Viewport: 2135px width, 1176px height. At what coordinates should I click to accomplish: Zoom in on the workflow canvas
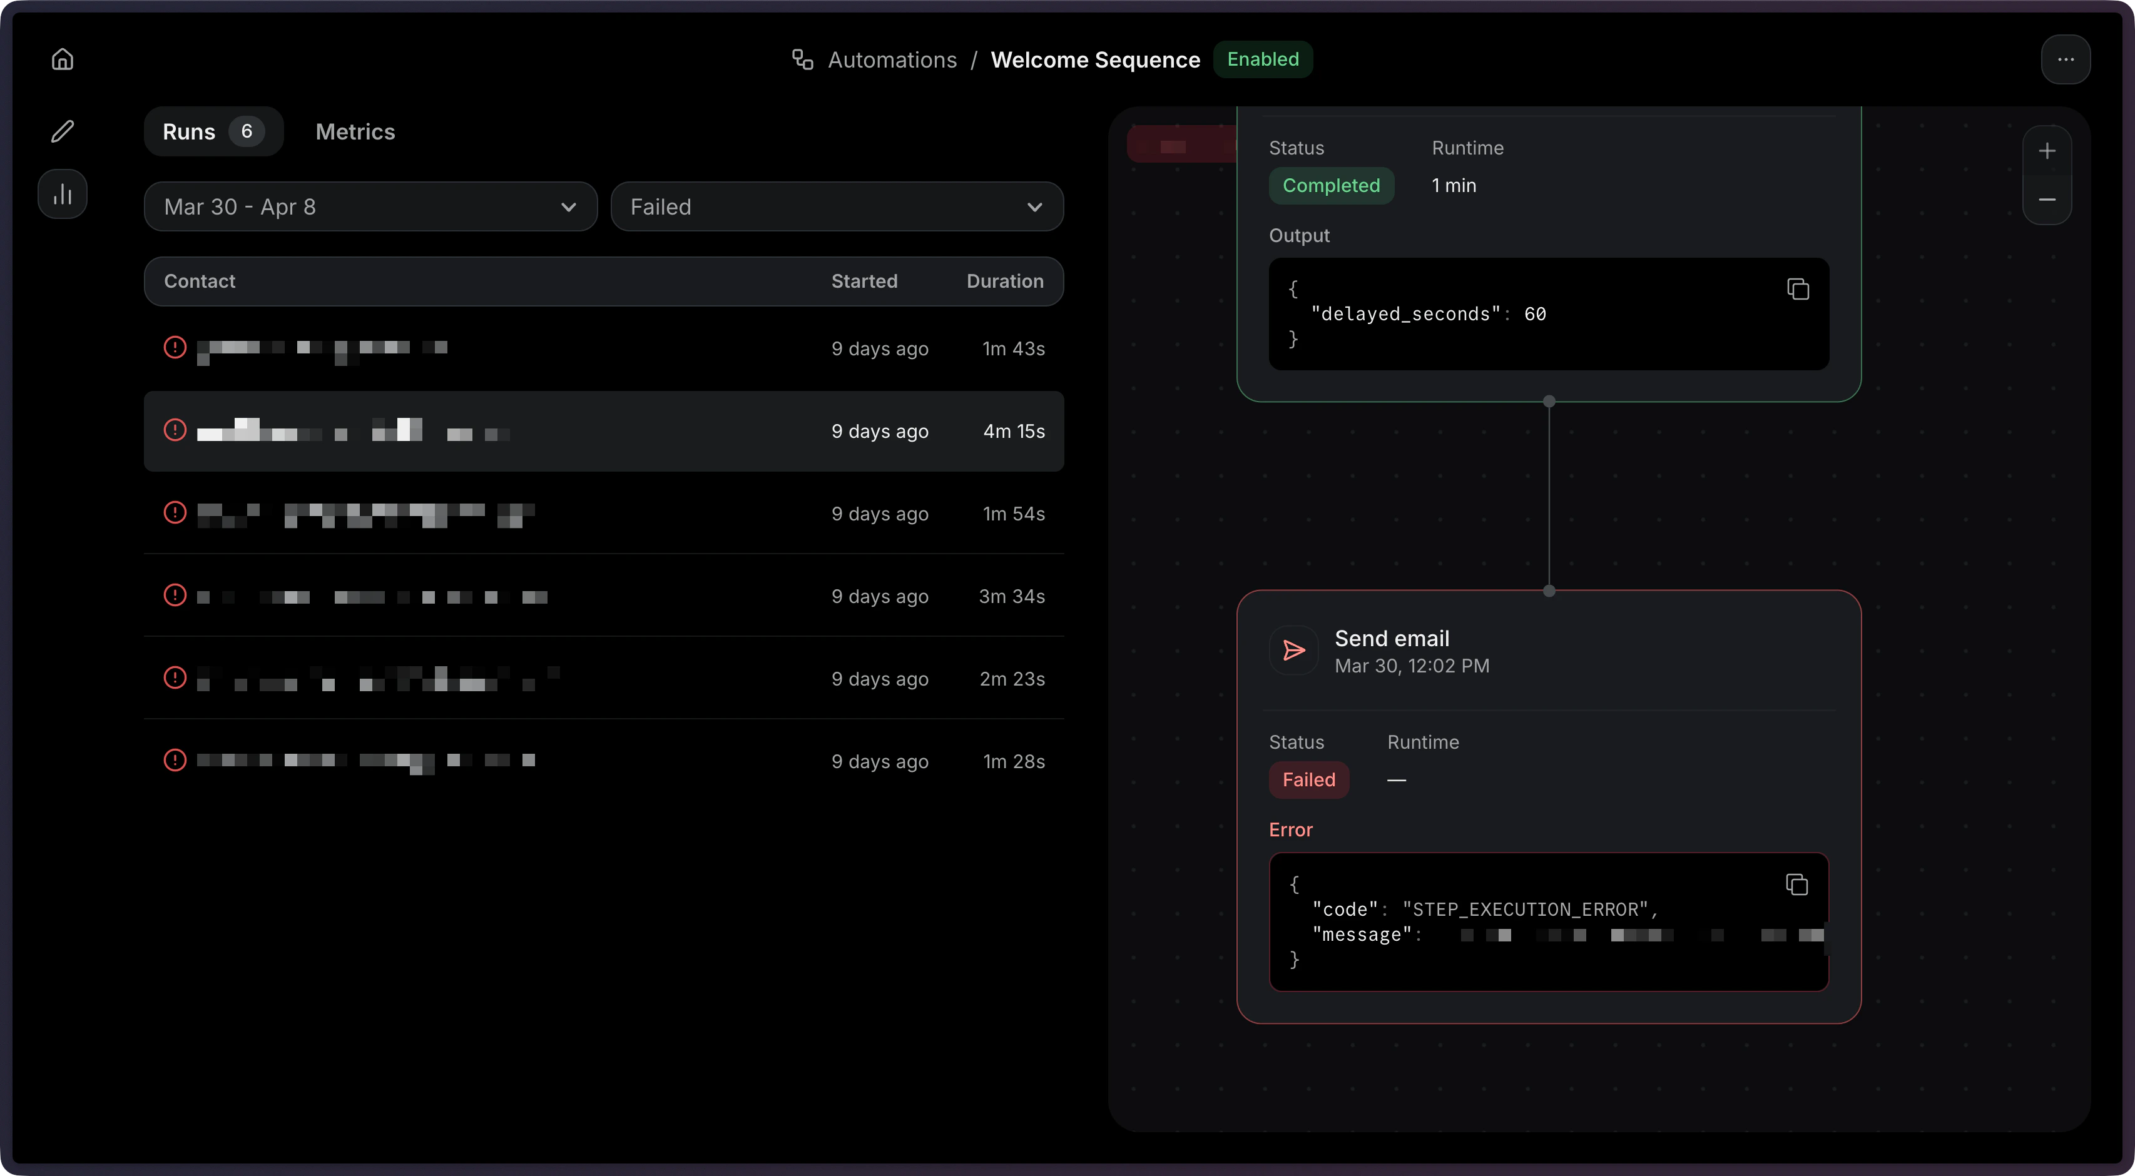[2047, 150]
